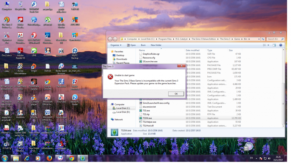Refresh the Explorer folder view
Screen dimensions: 291x163
[x=263, y=39]
